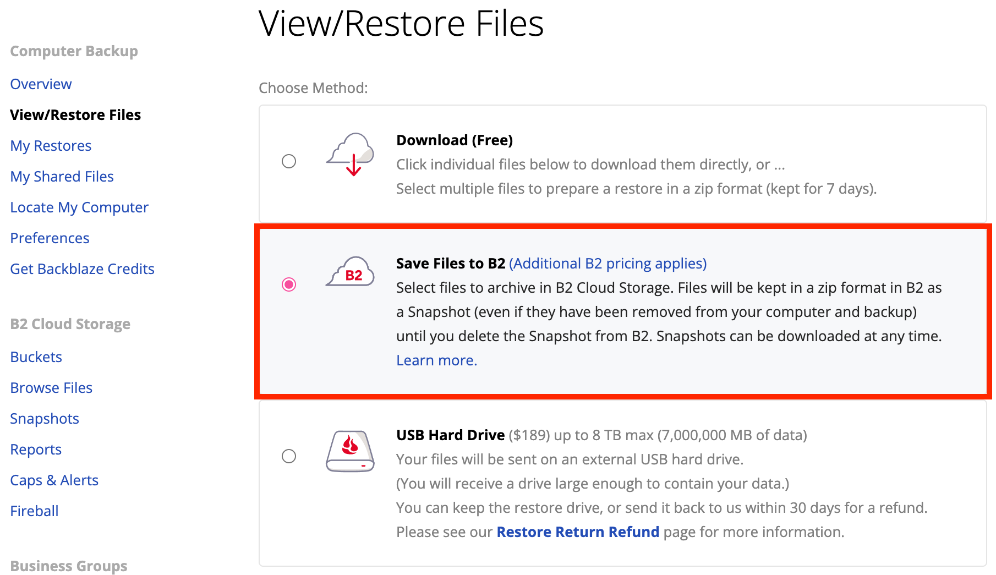
Task: Click the Download (Free) heading
Action: click(x=455, y=140)
